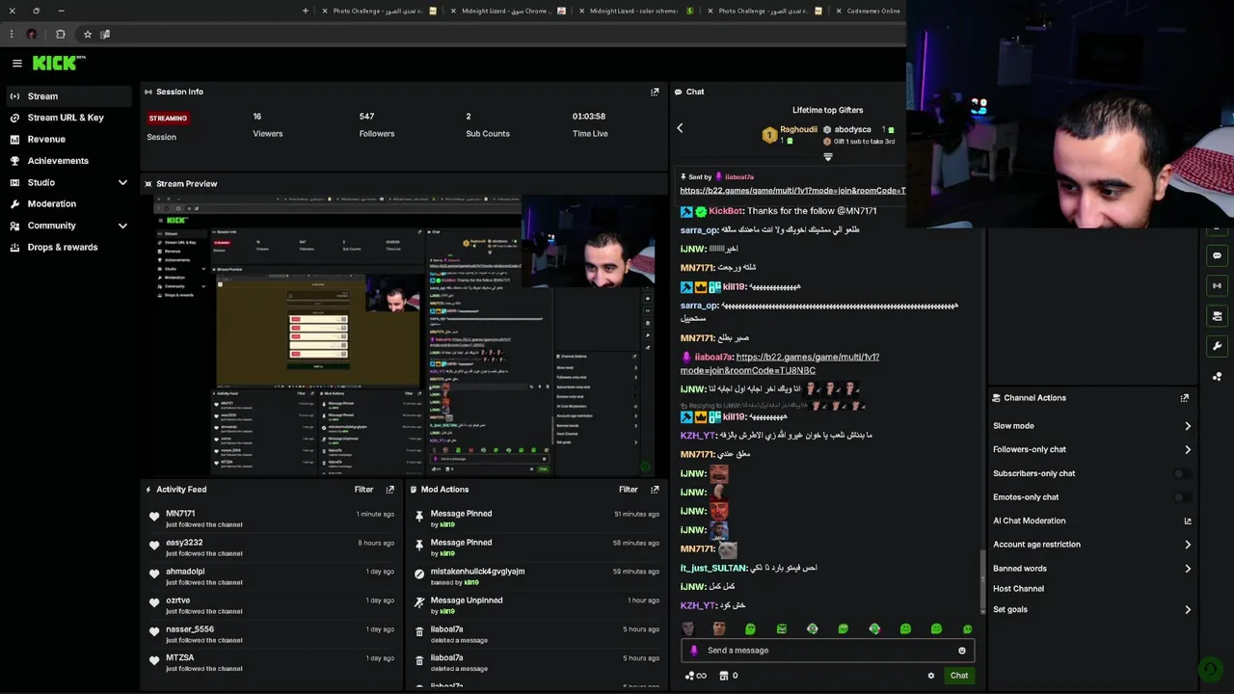Open the Mod Actions Filter

tap(629, 490)
